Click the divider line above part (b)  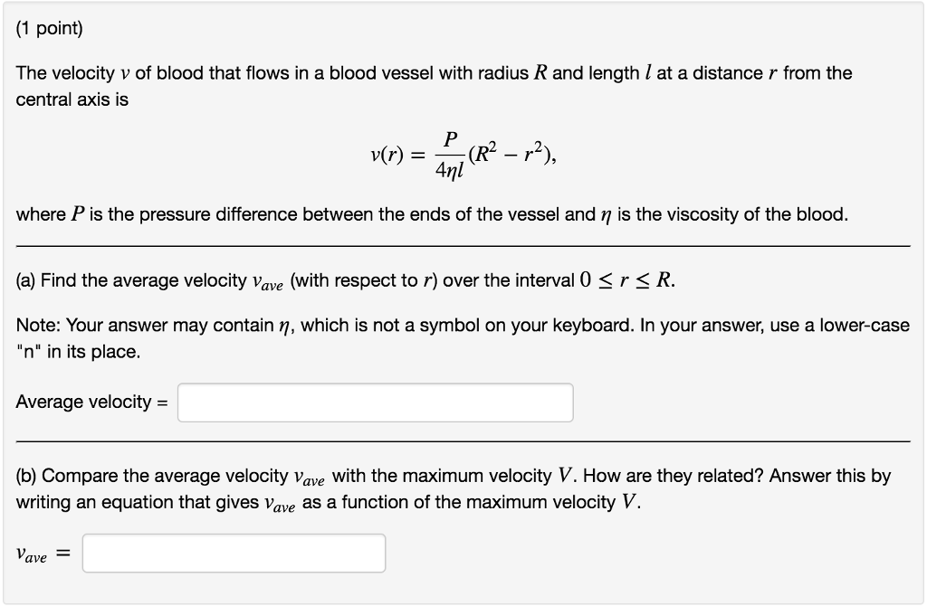click(463, 439)
